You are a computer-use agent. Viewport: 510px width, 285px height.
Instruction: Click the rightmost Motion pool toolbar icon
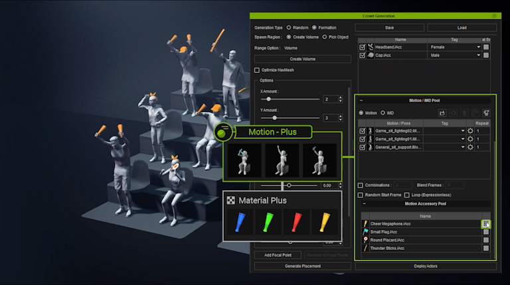pos(485,113)
